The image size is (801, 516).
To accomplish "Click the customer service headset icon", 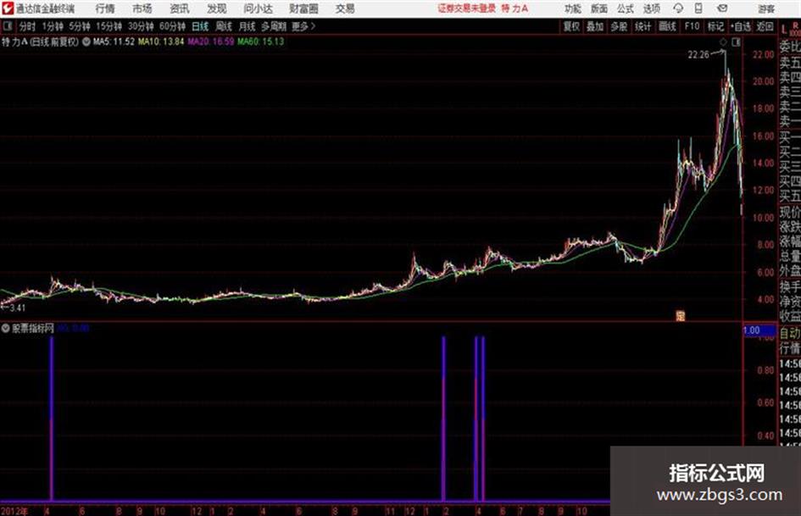I will (678, 8).
